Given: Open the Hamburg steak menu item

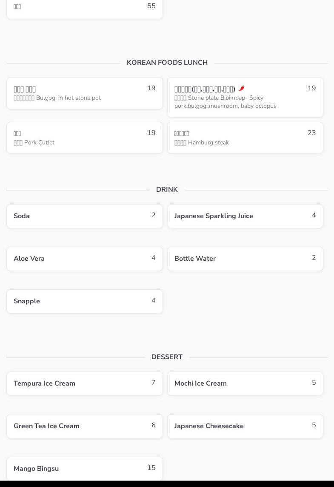Looking at the screenshot, I should [245, 138].
